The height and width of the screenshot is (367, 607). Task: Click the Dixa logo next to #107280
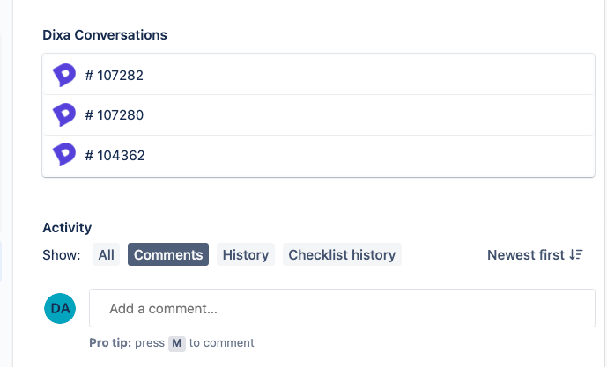[64, 115]
